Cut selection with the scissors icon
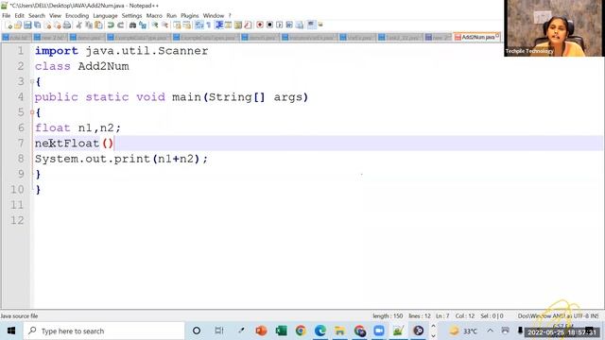The width and height of the screenshot is (605, 340). point(79,25)
